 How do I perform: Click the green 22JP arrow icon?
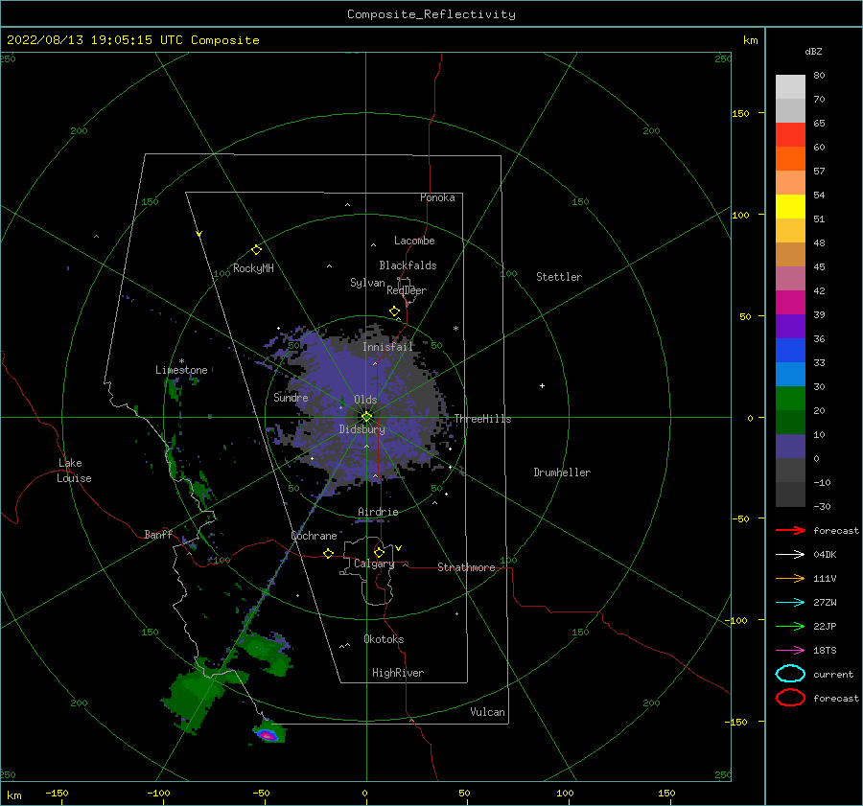(x=790, y=626)
